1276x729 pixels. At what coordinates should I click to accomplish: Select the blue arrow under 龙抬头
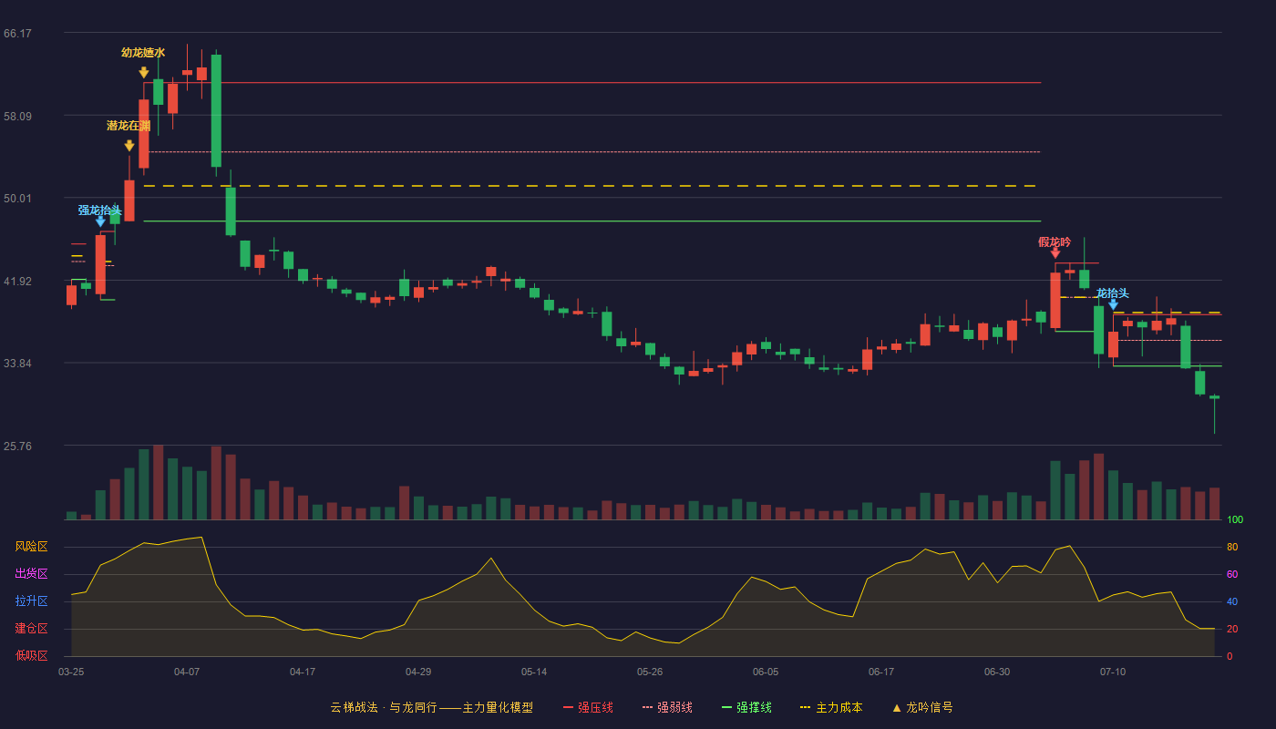(1113, 304)
